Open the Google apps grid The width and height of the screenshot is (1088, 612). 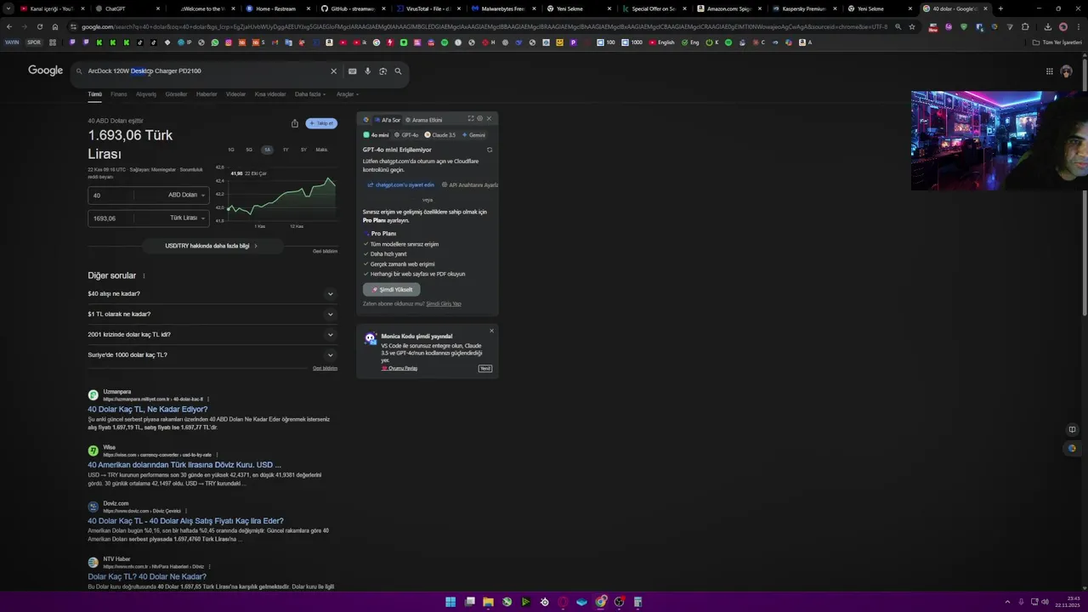coord(1050,71)
